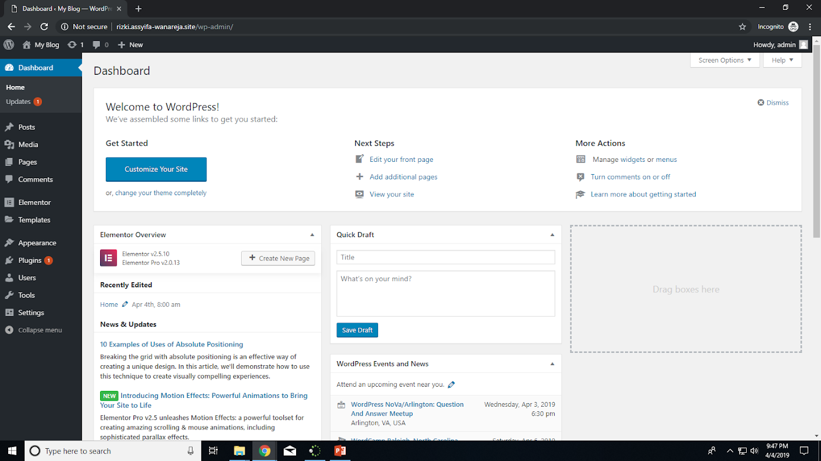Open the Help dropdown tab
821x461 pixels.
[782, 60]
